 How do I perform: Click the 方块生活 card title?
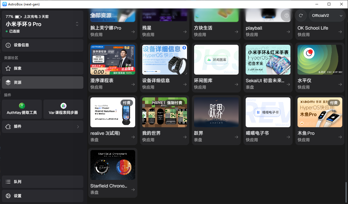coord(203,28)
